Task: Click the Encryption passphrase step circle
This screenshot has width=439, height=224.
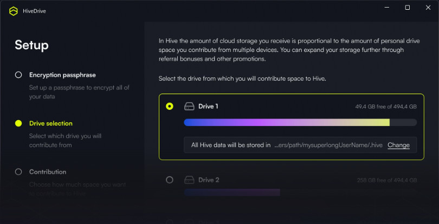Action: click(x=18, y=75)
